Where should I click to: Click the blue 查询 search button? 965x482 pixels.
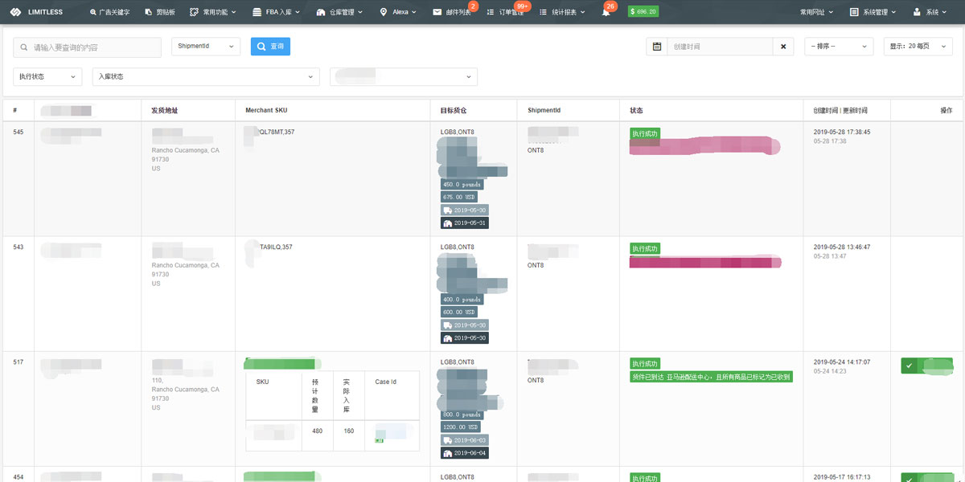click(x=270, y=47)
